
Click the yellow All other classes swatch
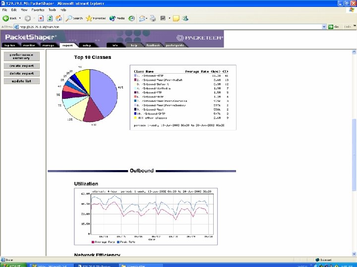click(x=135, y=118)
